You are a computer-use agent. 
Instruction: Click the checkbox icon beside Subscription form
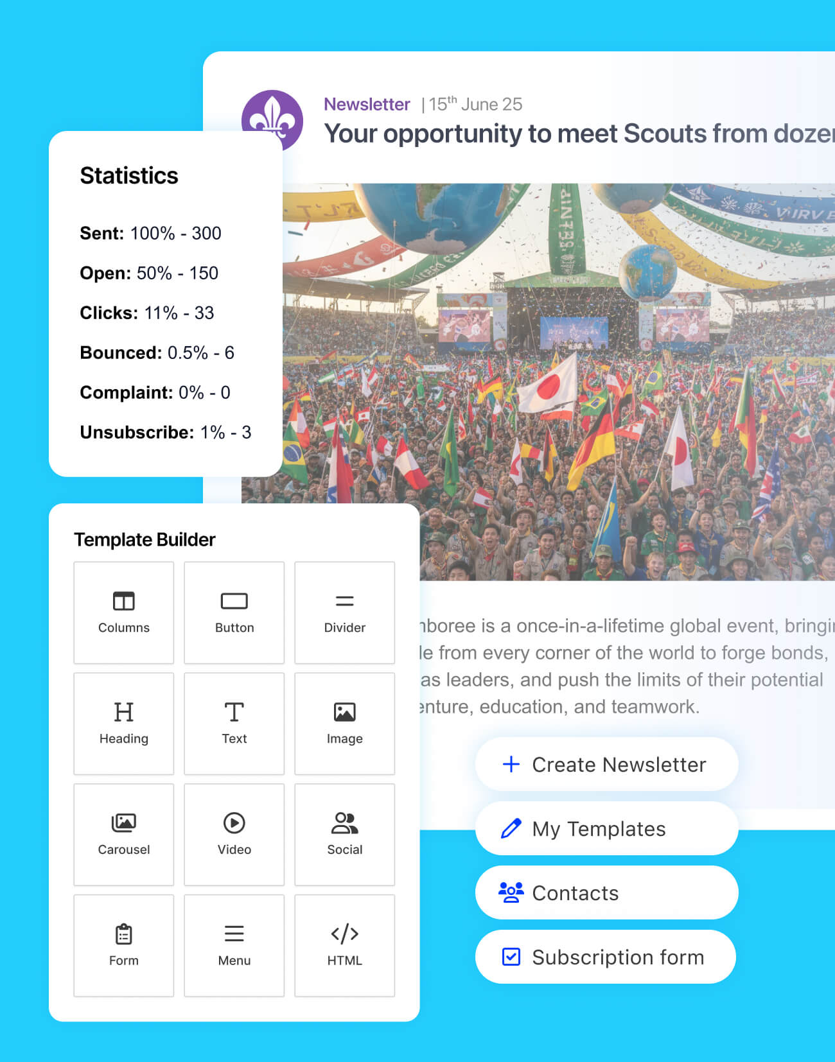tap(511, 957)
